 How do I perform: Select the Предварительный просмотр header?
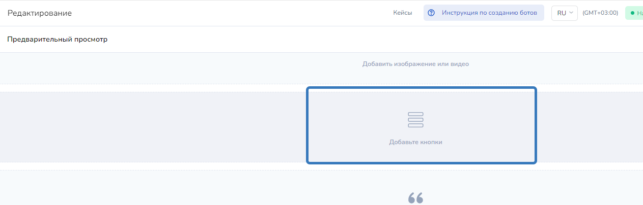57,39
